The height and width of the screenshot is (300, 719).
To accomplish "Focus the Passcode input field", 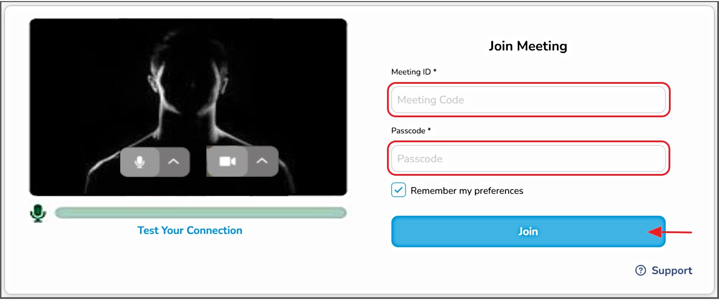I will 528,159.
